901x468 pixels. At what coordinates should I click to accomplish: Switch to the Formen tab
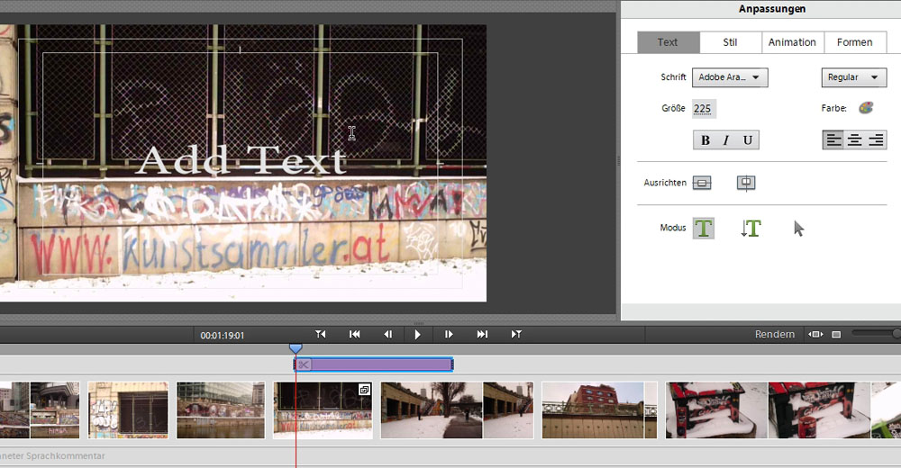[854, 42]
